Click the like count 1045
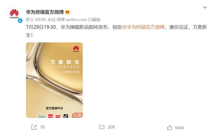 tap(179, 128)
